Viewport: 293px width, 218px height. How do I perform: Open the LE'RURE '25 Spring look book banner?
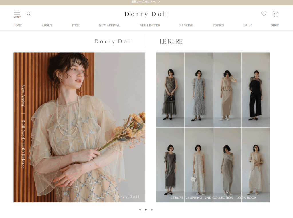click(x=213, y=127)
